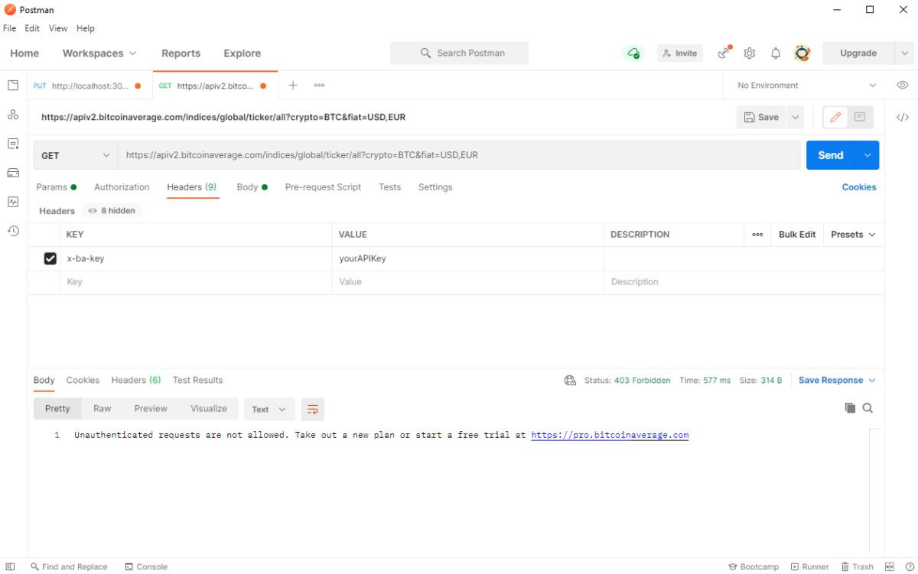This screenshot has height=574, width=918.
Task: Open the Pre-request Script tab
Action: (323, 187)
